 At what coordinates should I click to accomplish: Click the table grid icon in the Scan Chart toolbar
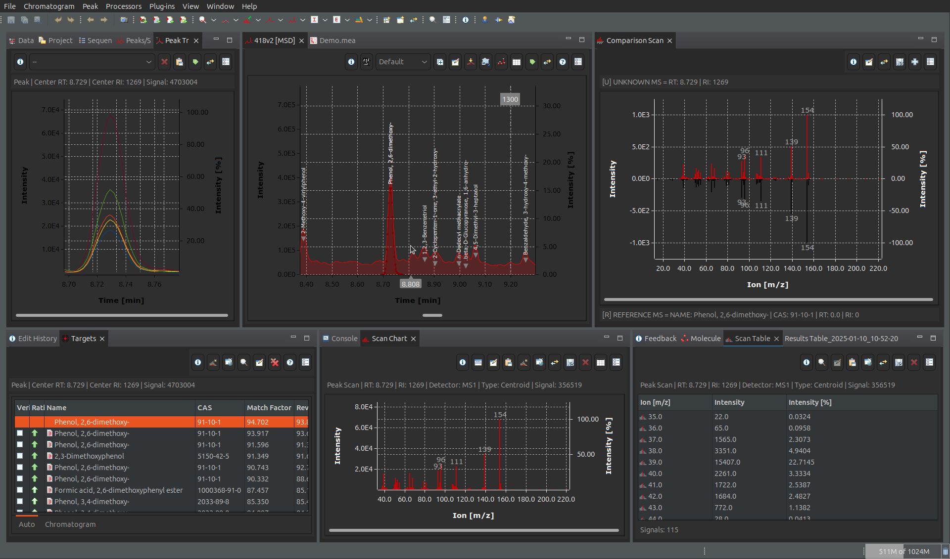coord(601,362)
